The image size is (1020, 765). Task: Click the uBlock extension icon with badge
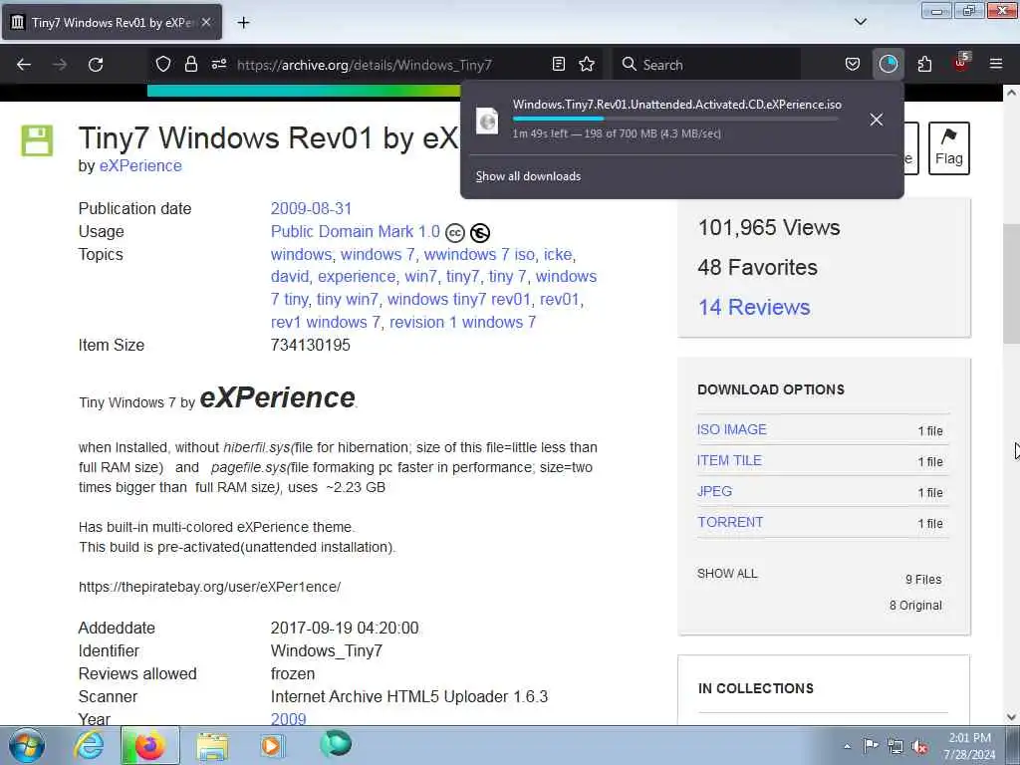coord(960,63)
